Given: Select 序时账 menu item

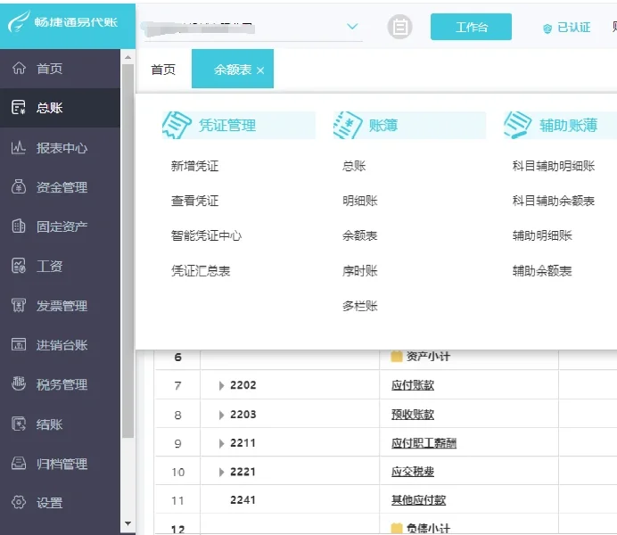Looking at the screenshot, I should pos(360,271).
